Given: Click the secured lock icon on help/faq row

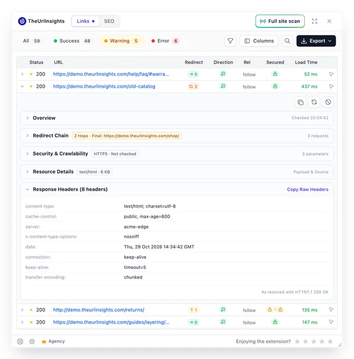Looking at the screenshot, I should tap(275, 74).
